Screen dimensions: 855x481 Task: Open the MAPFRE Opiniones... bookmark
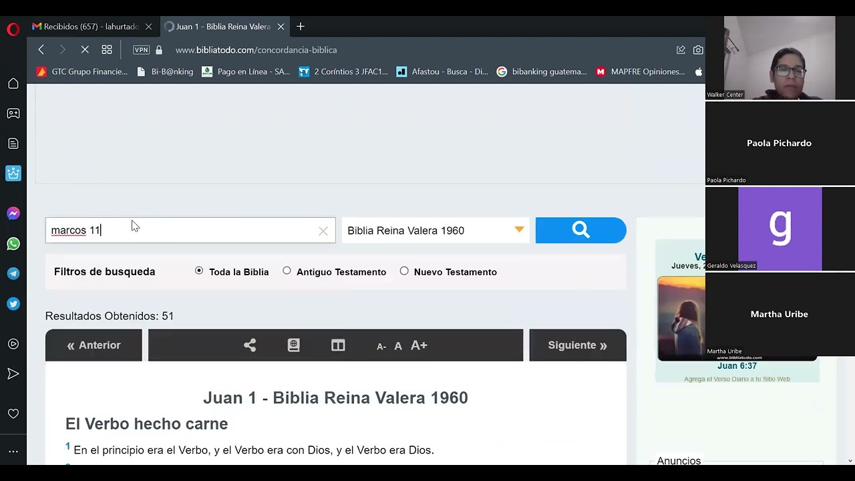(641, 71)
